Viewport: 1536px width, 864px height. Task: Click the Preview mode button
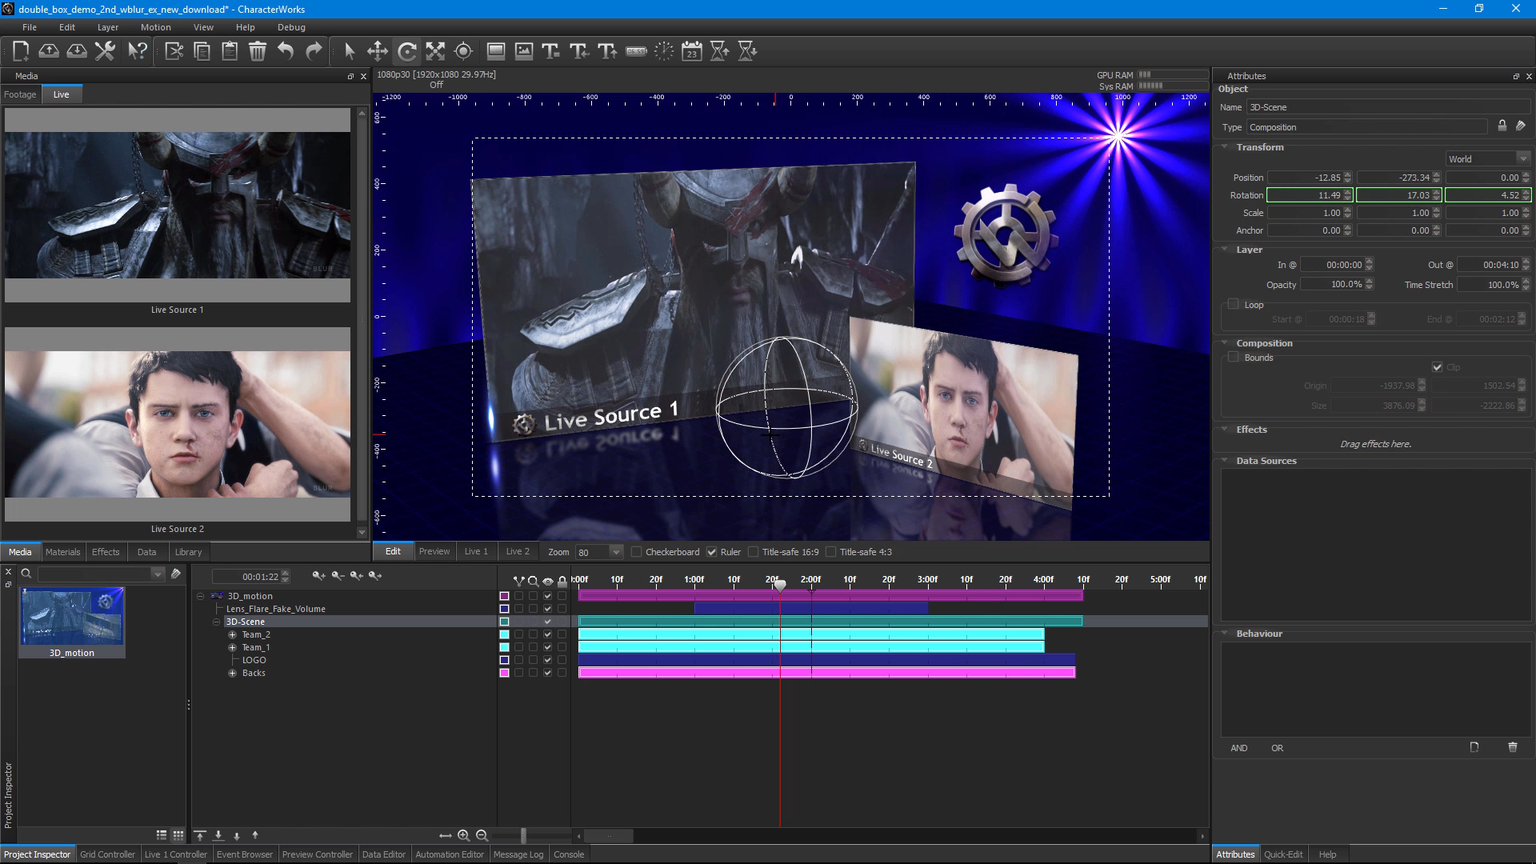click(434, 551)
